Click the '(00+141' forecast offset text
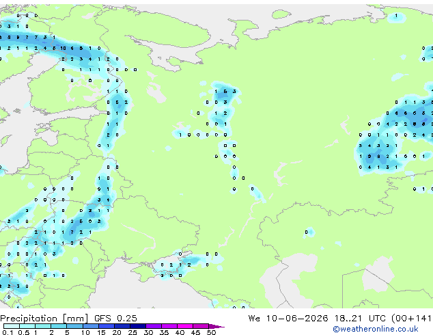This screenshot has height=335, width=433. click(x=412, y=318)
